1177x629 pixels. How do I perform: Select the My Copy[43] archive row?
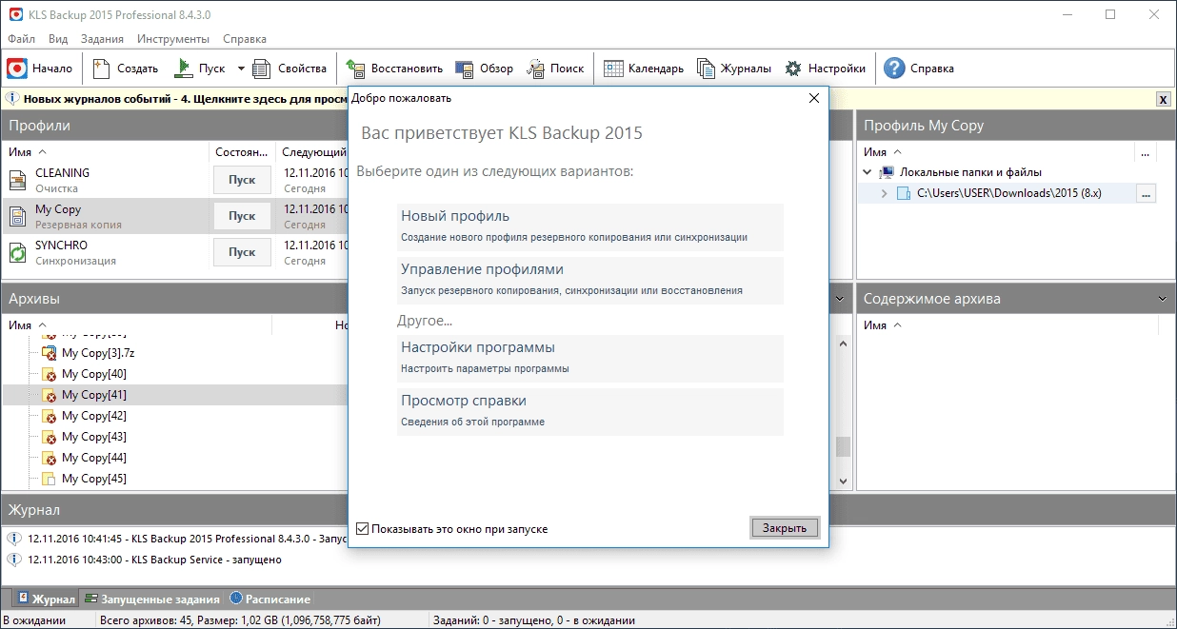[175, 437]
